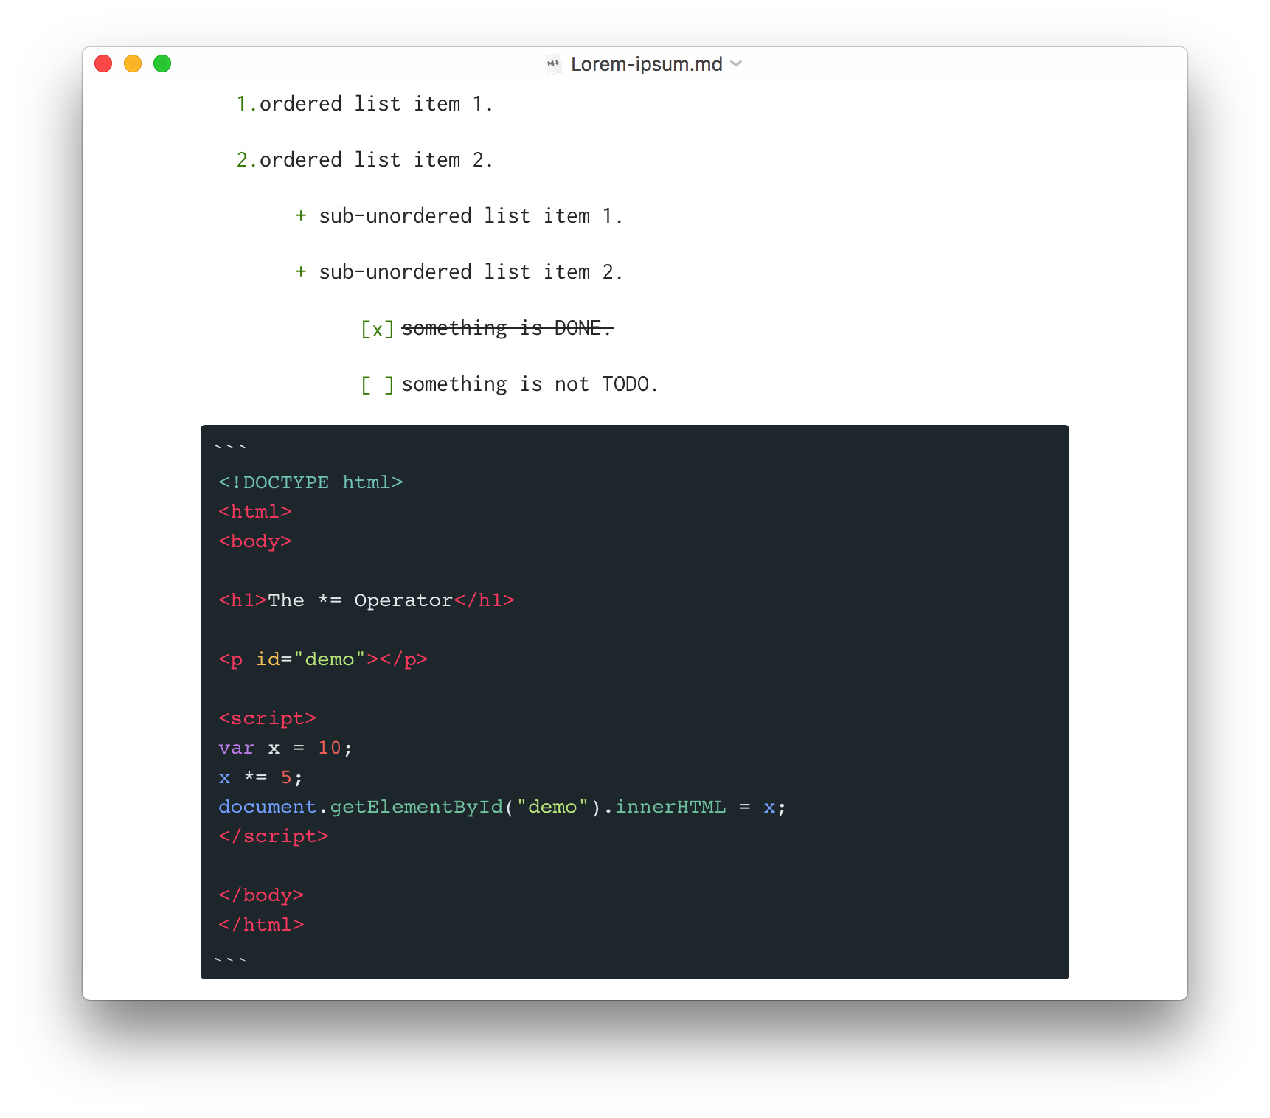Click the closing '</html>' tag line
Screen dimensions: 1270x1118
[261, 925]
